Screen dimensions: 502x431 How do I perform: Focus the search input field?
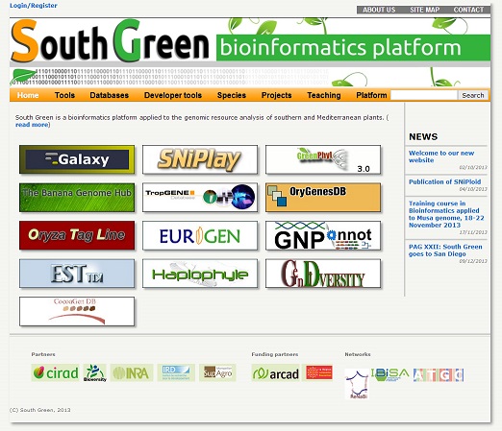click(x=424, y=95)
